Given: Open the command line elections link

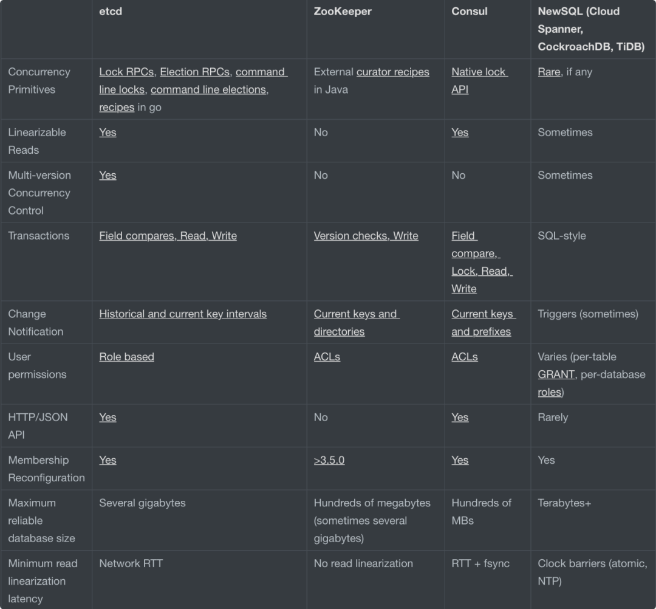Looking at the screenshot, I should click(x=209, y=89).
